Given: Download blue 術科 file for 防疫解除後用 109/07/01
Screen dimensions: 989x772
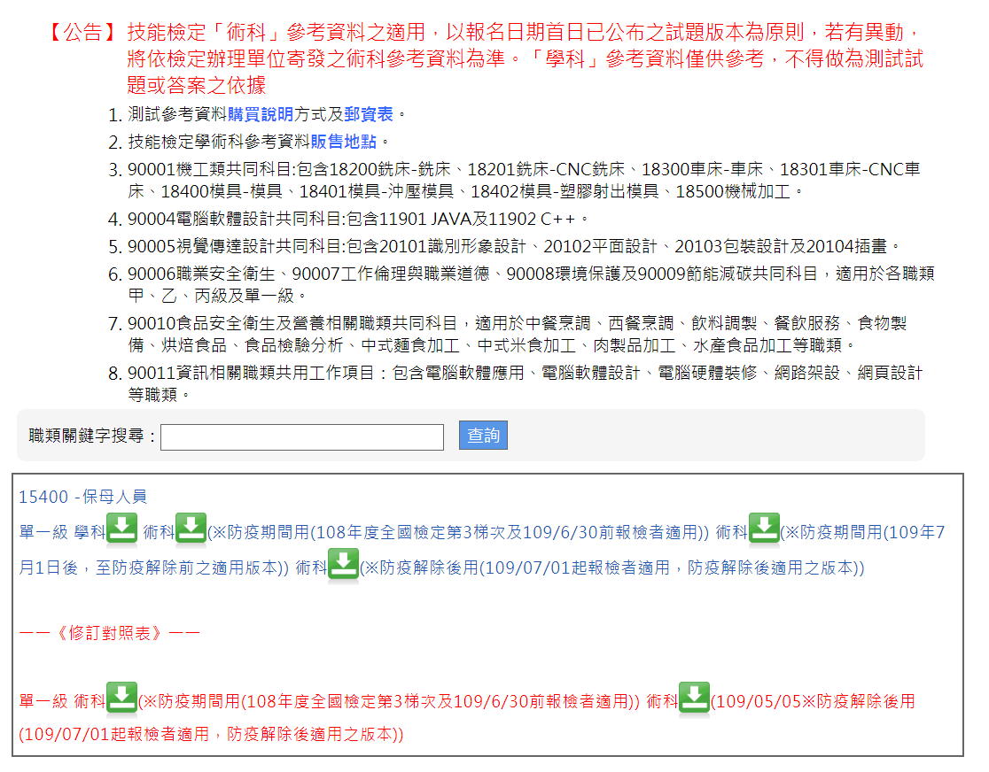Looking at the screenshot, I should pos(343,563).
